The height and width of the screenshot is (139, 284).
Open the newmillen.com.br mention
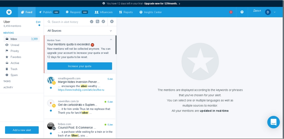[80, 107]
